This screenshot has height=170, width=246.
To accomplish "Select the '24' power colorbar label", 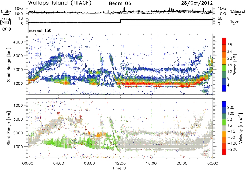I will coord(229,52).
